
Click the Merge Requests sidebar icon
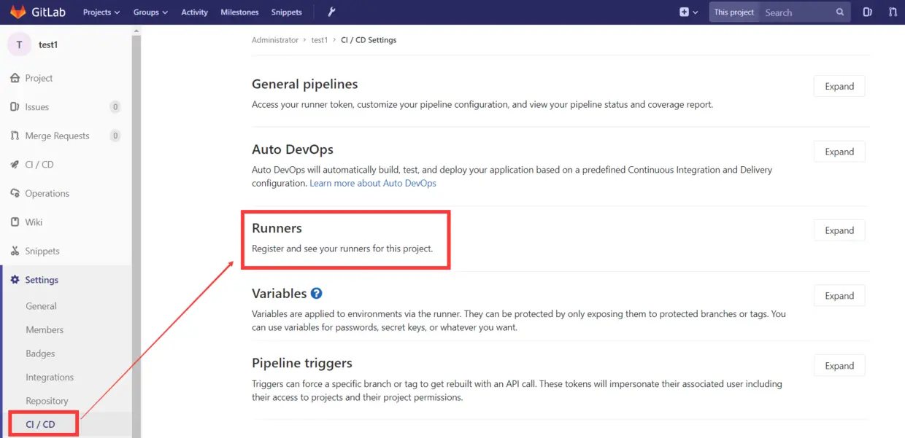[x=15, y=136]
